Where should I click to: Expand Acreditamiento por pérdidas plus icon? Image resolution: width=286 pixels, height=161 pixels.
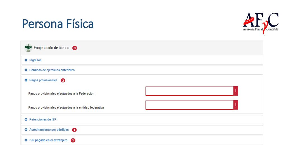pyautogui.click(x=26, y=130)
